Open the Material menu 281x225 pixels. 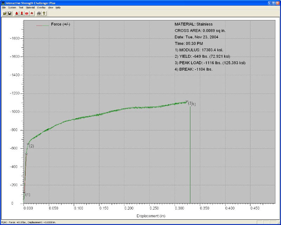(x=30, y=7)
